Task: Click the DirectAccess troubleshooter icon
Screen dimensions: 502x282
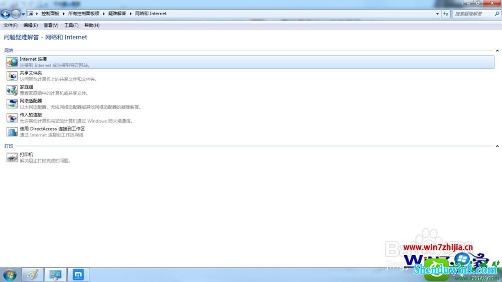Action: pos(12,132)
